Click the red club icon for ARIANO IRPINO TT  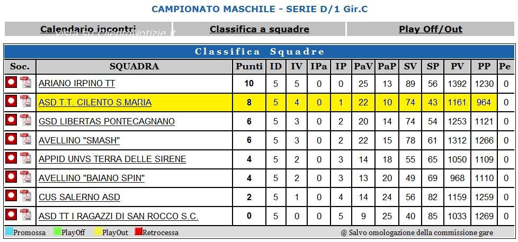coord(11,83)
